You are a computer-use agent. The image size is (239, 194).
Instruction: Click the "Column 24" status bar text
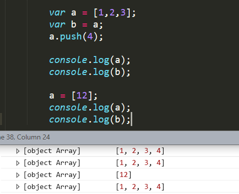pos(33,137)
